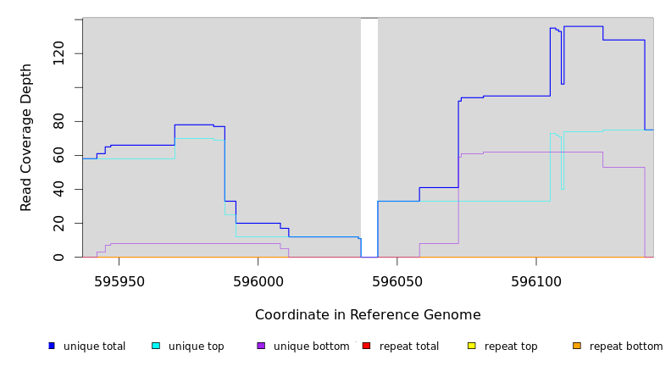Viewport: 671px width, 366px height.
Task: Click the red repeat total legend swatch
Action: 366,346
